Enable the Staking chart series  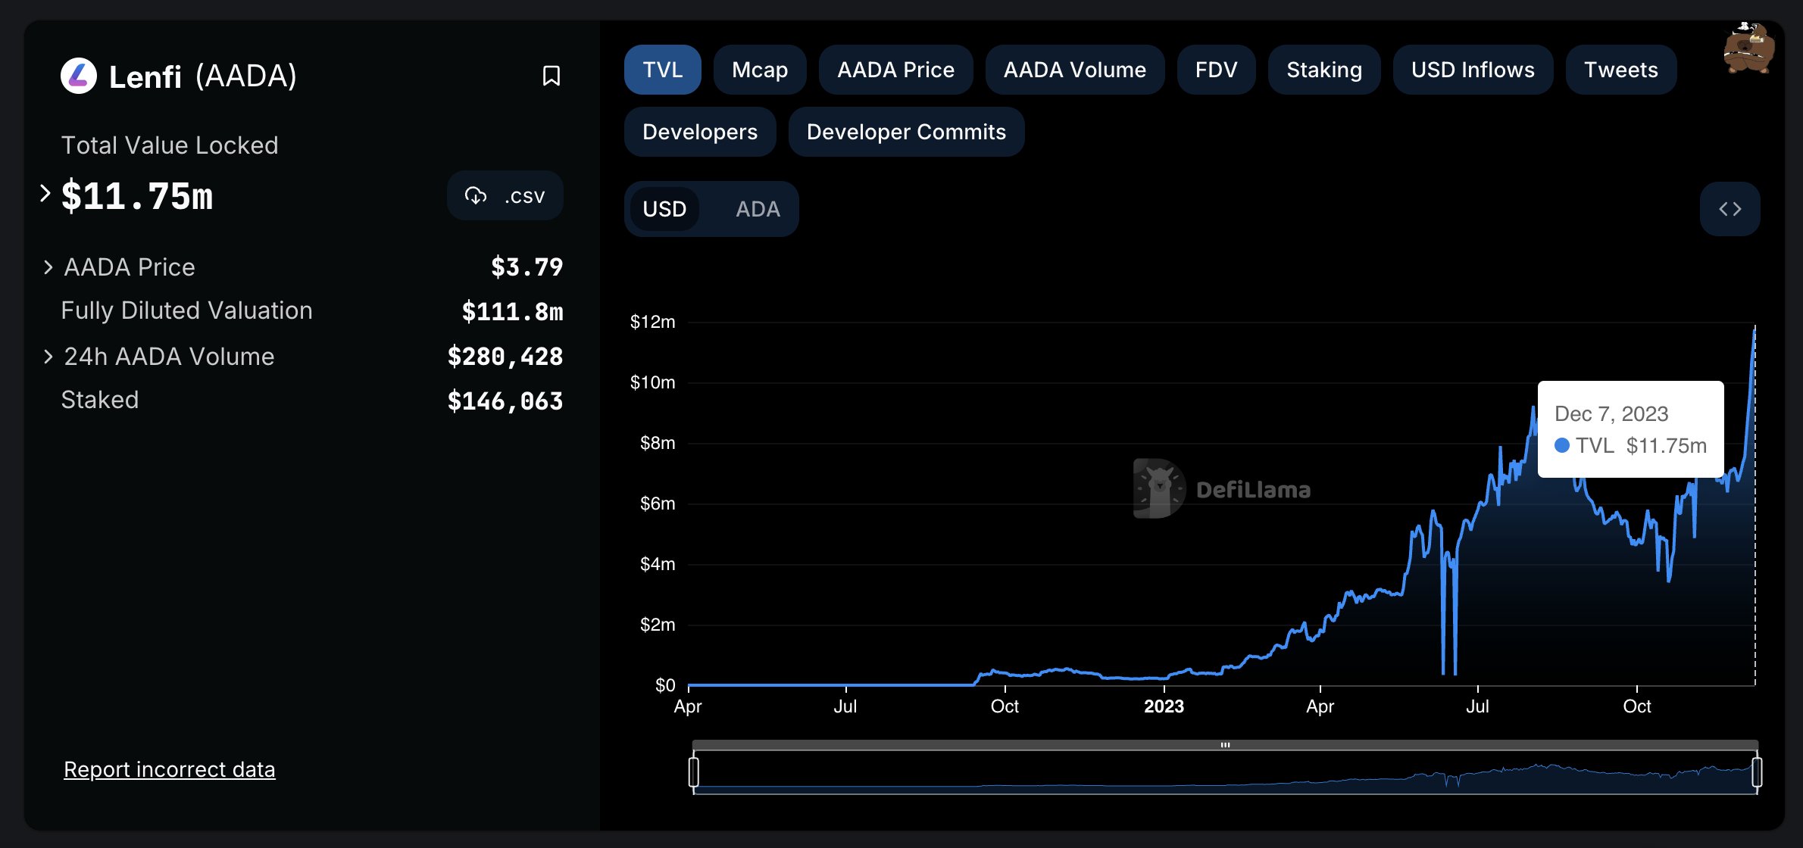click(x=1324, y=70)
